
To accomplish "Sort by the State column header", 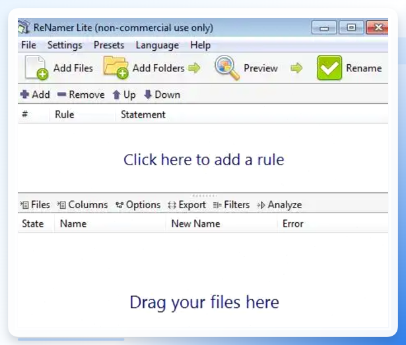I will click(36, 223).
